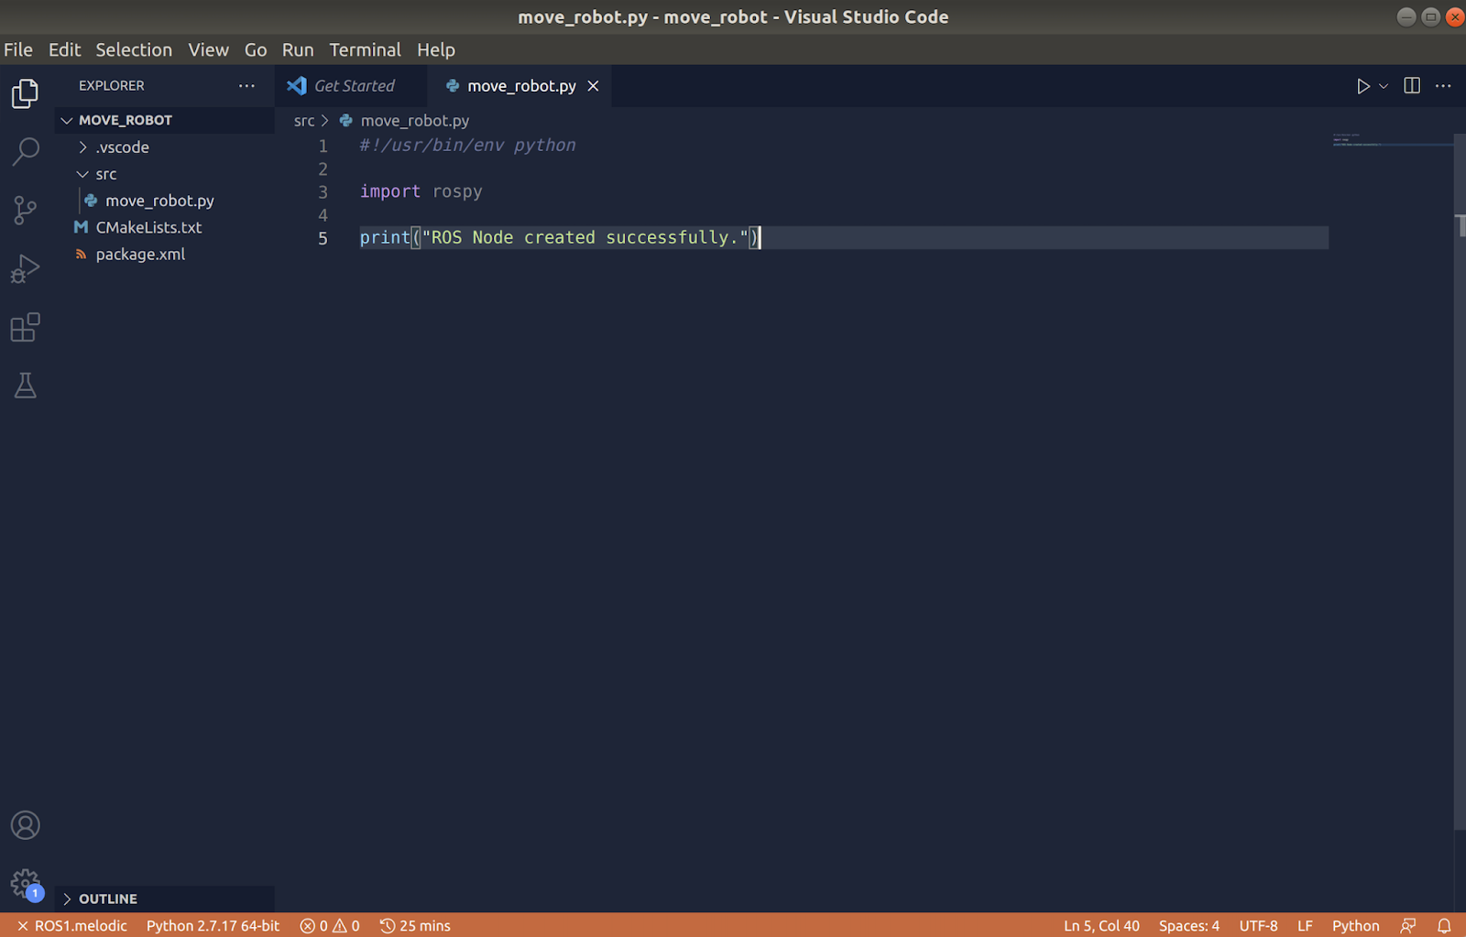Change language mode from Python
The image size is (1466, 937).
[1355, 926]
